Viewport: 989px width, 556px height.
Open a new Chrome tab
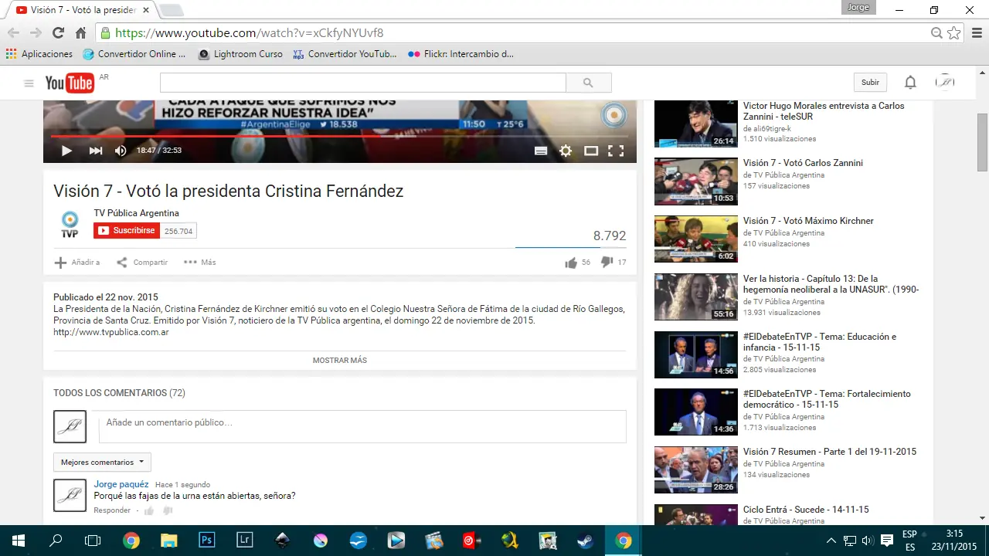(171, 10)
